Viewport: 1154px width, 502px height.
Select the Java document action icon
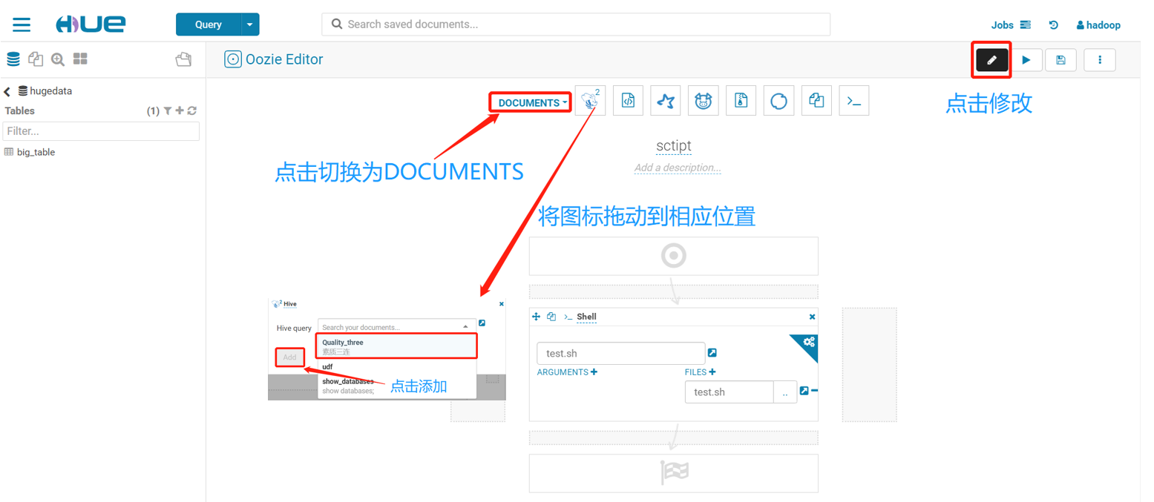628,100
